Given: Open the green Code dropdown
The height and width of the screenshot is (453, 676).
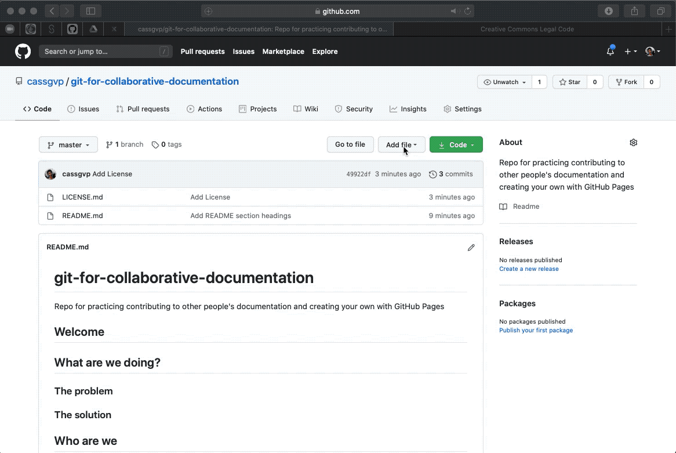Looking at the screenshot, I should 456,144.
